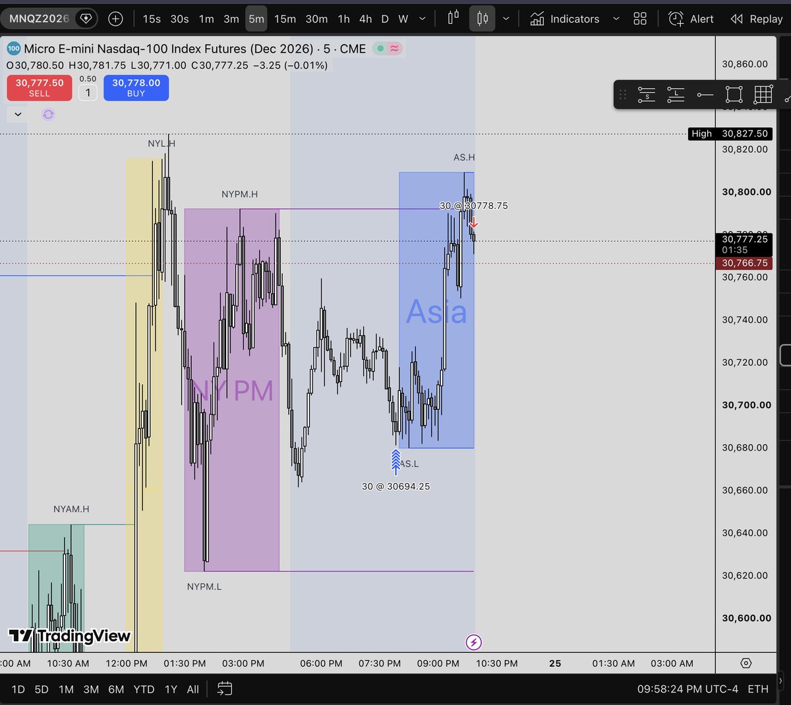Click the sell order label 30 @ 30778.75
The image size is (791, 705).
coord(474,206)
